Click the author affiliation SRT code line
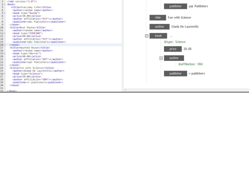This screenshot has height=196, width=249. pyautogui.click(x=37, y=59)
